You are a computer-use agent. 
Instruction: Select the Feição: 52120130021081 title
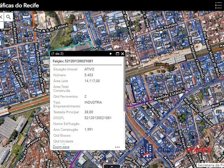tap(73, 61)
